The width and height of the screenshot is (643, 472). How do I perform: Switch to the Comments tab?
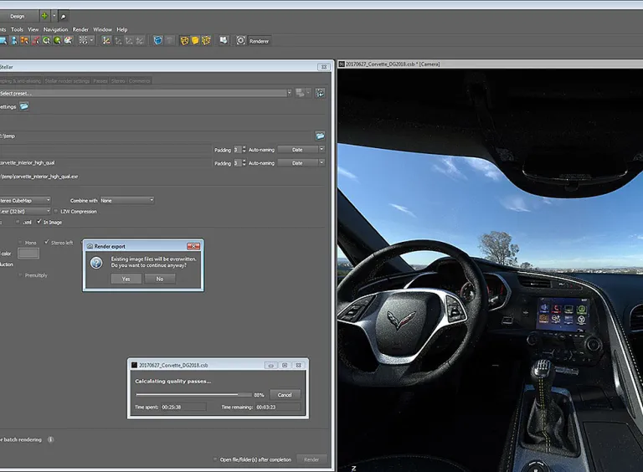click(x=140, y=80)
